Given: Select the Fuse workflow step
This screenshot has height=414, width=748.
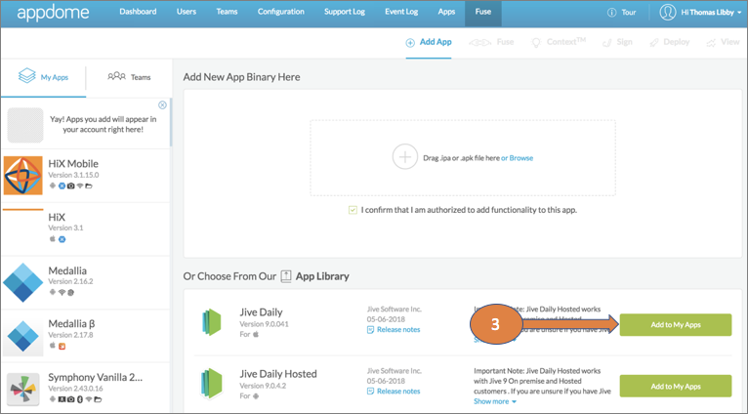Looking at the screenshot, I should [491, 42].
